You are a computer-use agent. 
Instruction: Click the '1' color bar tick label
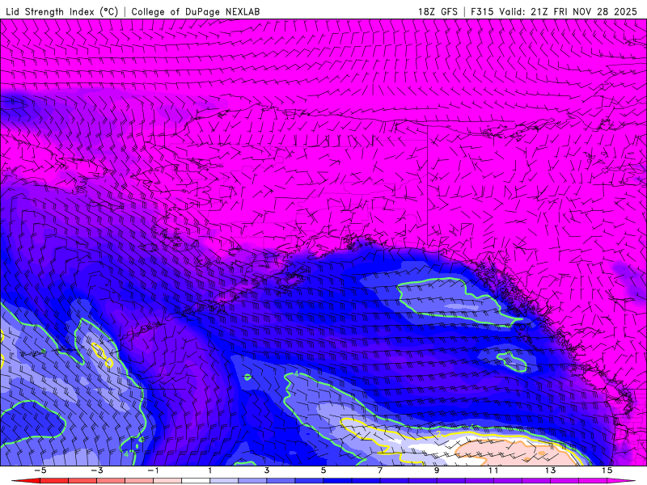pyautogui.click(x=210, y=470)
